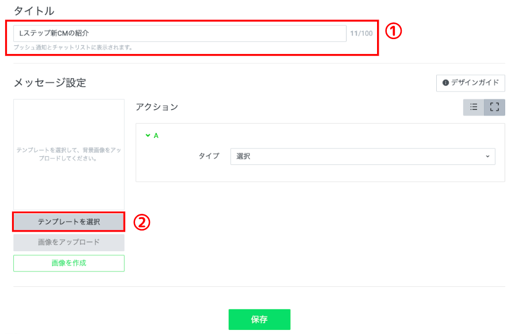This screenshot has height=334, width=519.
Task: Open 画像を作成 to create an image
Action: tap(68, 263)
